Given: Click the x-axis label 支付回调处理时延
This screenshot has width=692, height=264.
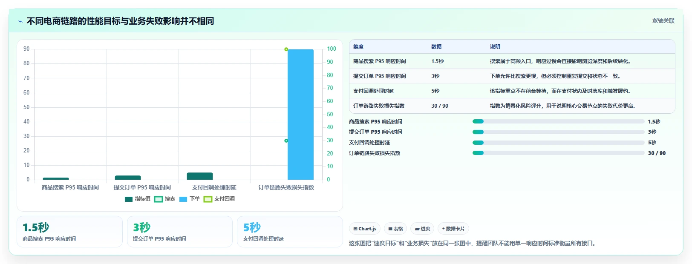Looking at the screenshot, I should pyautogui.click(x=214, y=187).
